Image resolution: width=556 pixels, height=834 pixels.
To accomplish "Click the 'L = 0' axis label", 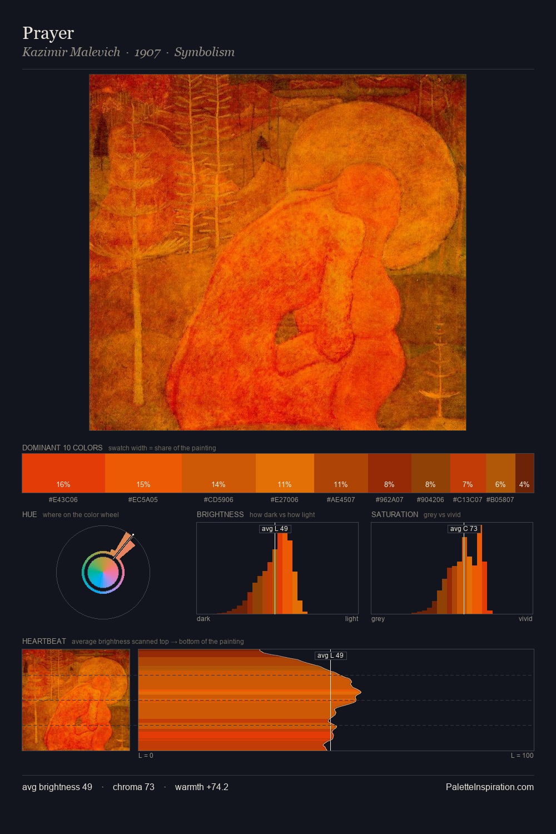I will click(x=146, y=756).
